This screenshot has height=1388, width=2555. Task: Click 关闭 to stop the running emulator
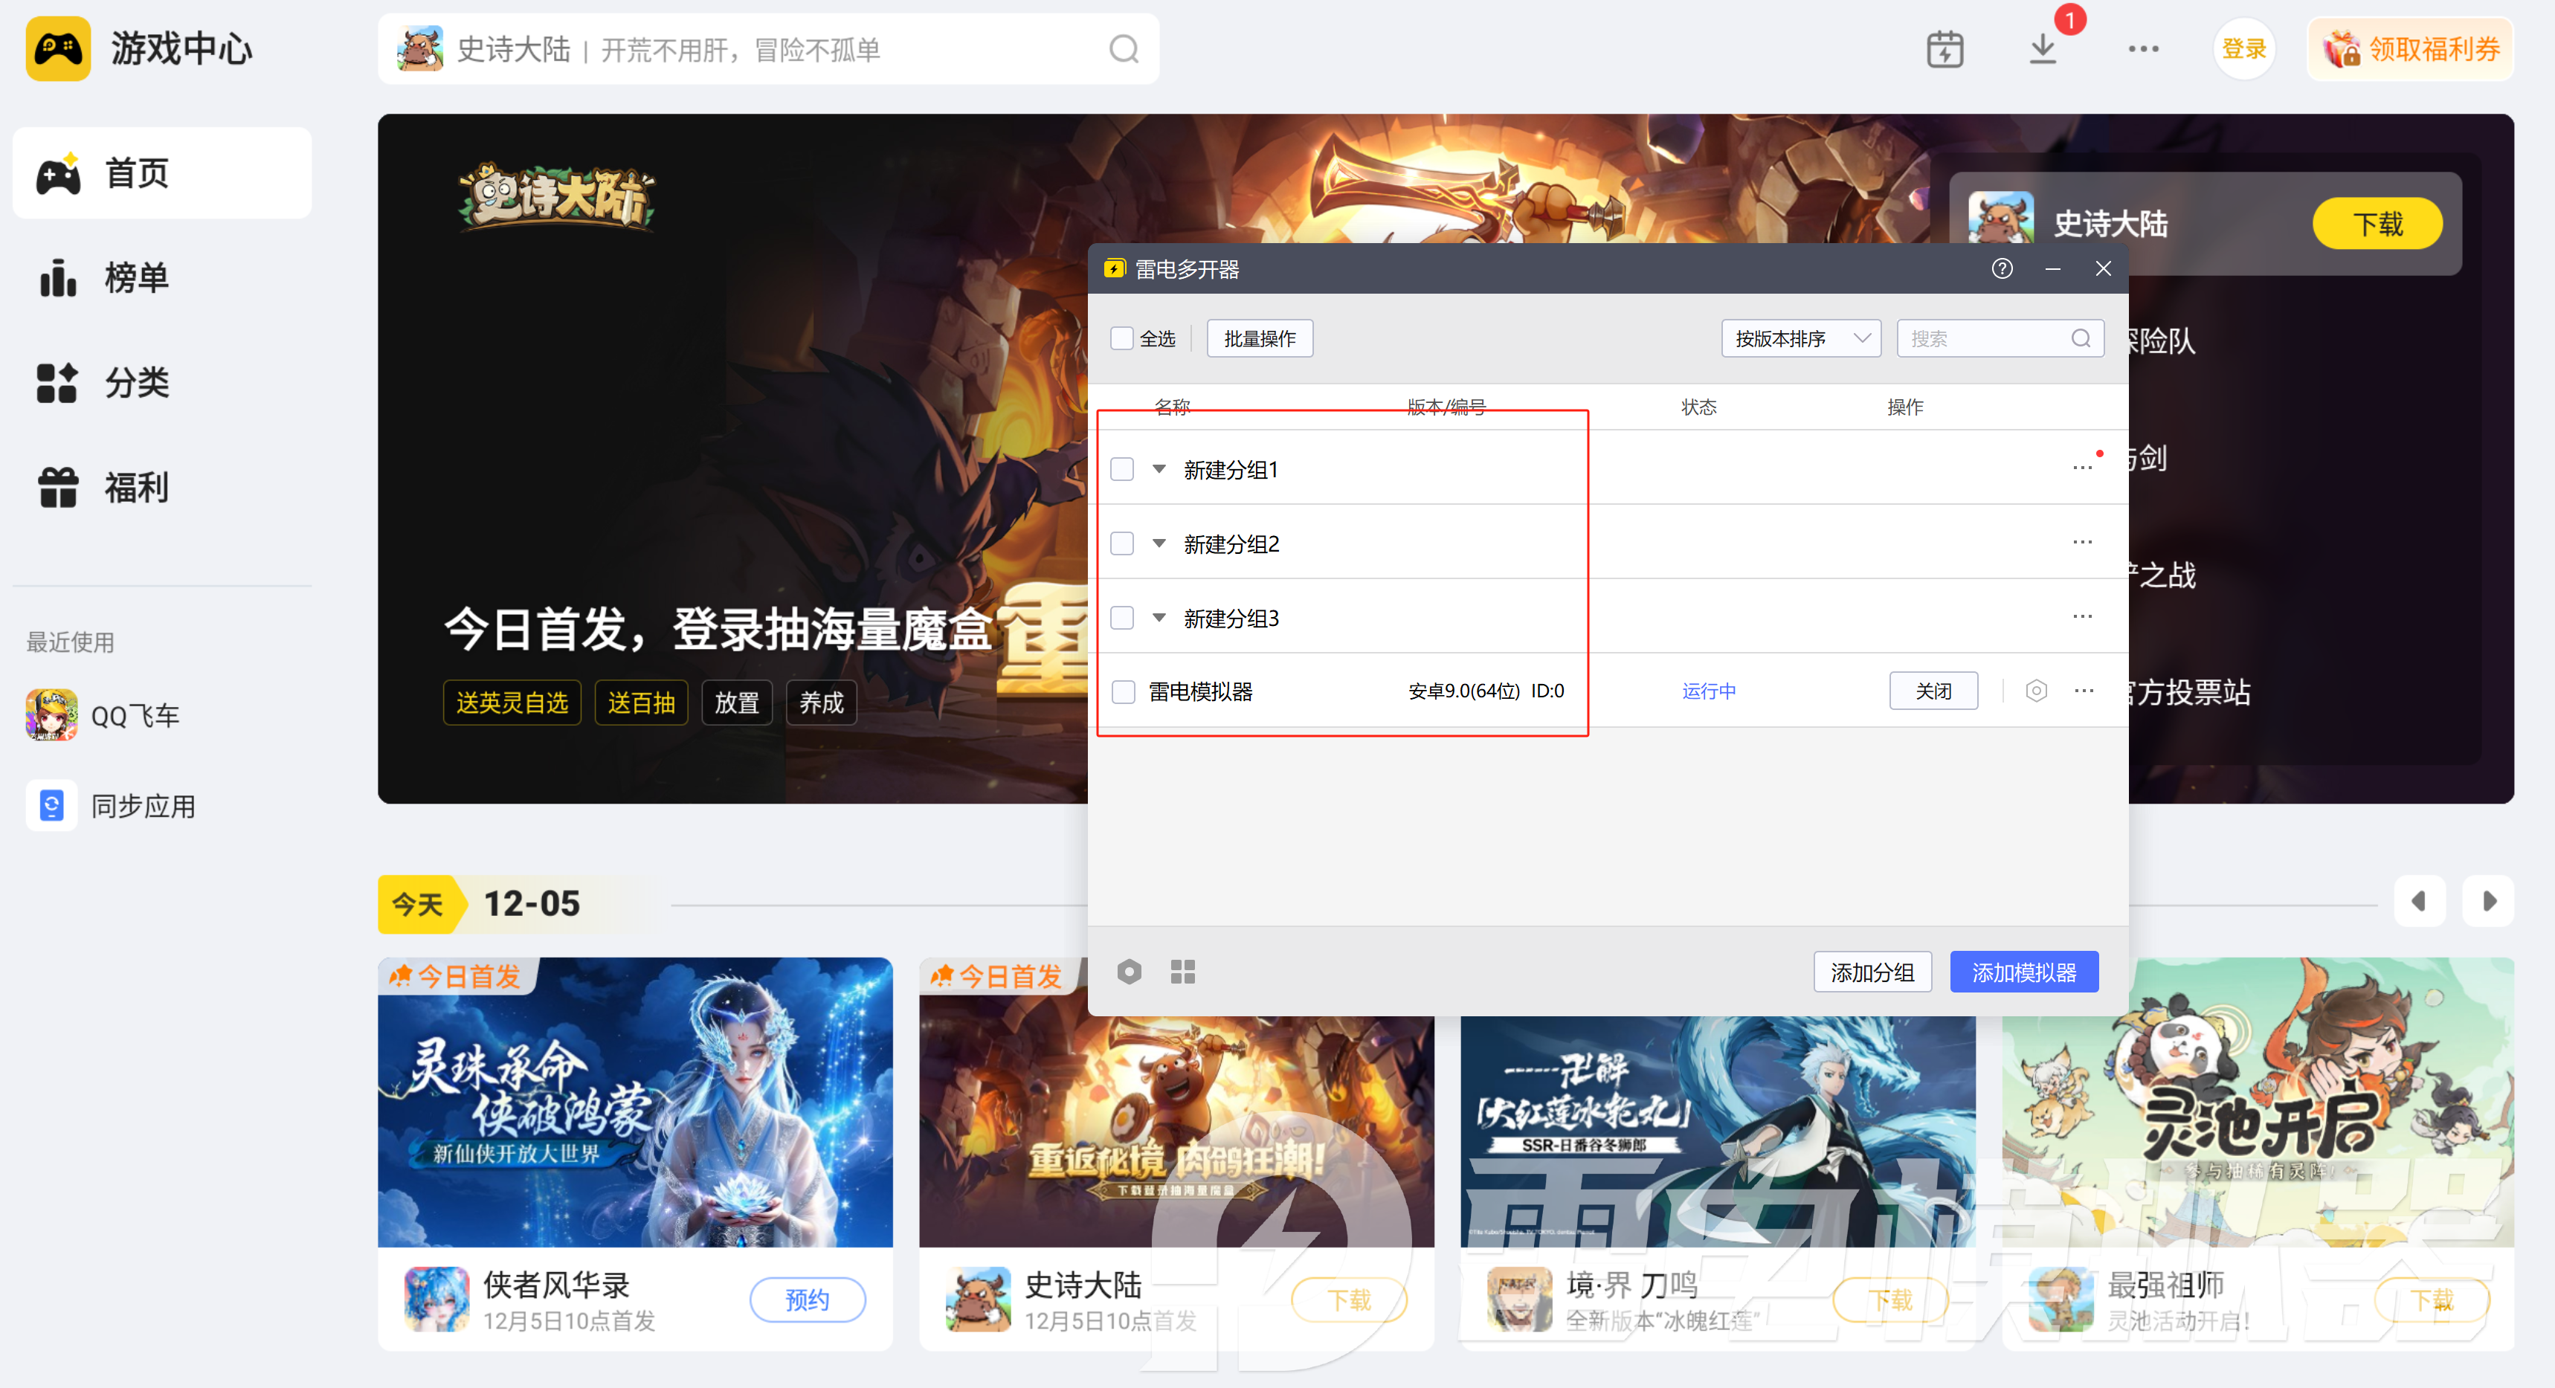coord(1933,690)
